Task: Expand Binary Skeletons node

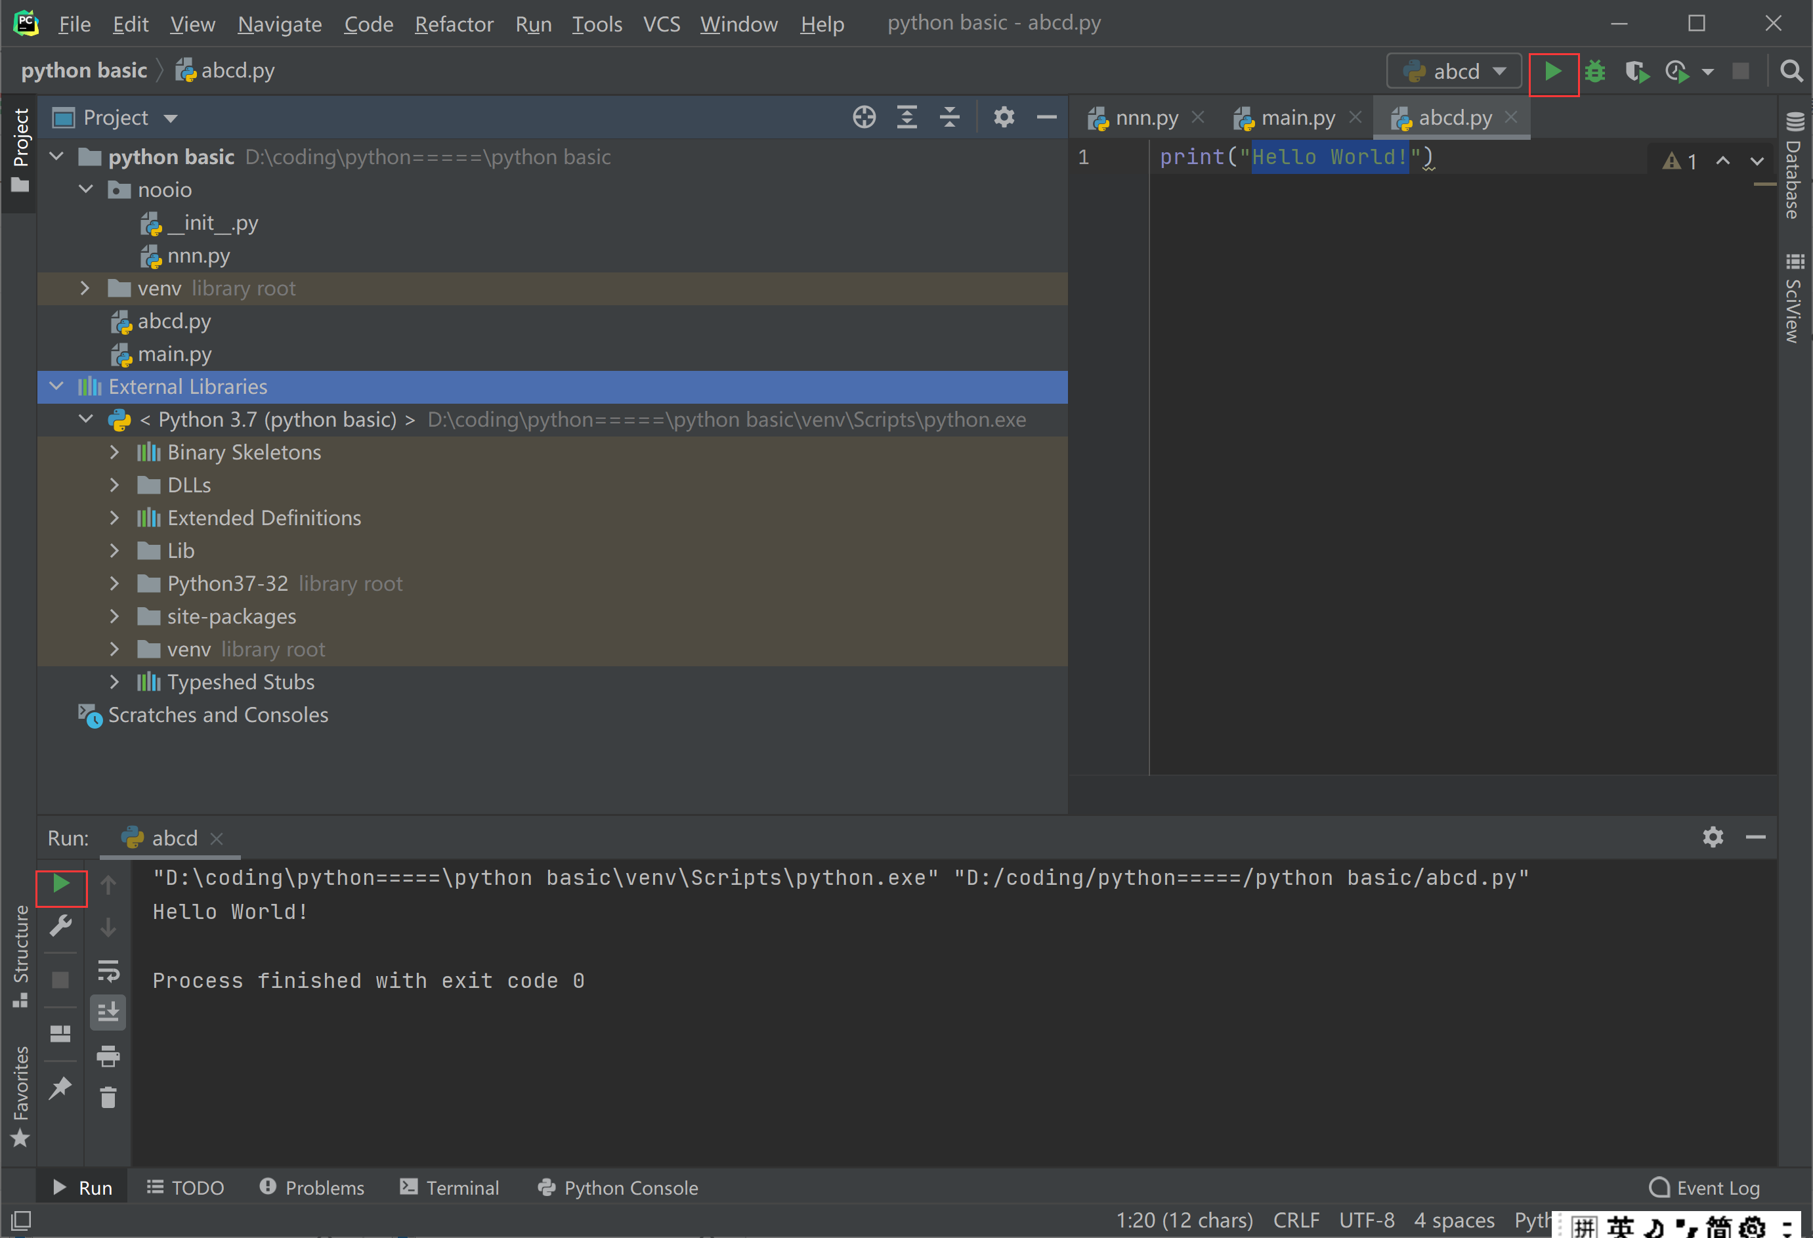Action: [x=115, y=452]
